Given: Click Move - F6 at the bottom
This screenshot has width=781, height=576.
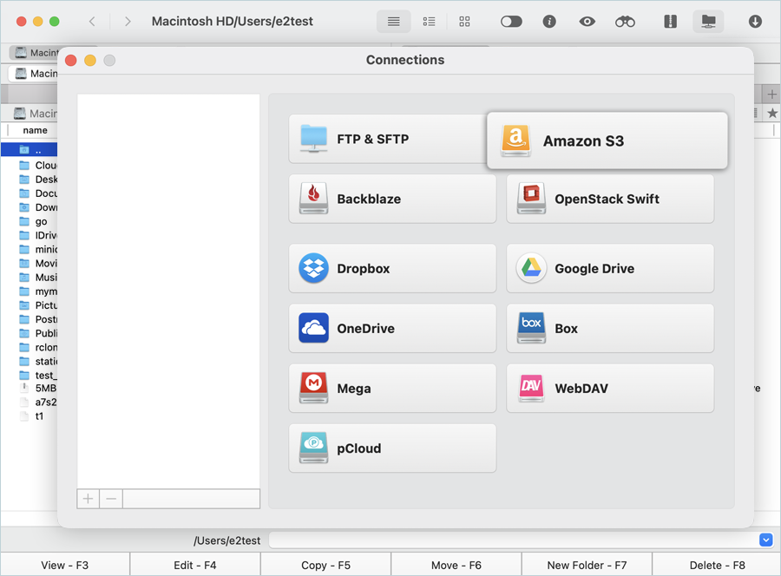Looking at the screenshot, I should 456,565.
